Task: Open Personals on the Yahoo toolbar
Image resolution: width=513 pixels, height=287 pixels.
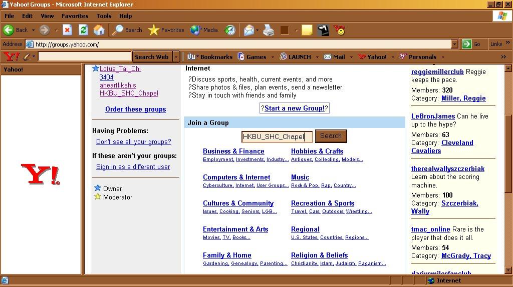Action: 418,57
